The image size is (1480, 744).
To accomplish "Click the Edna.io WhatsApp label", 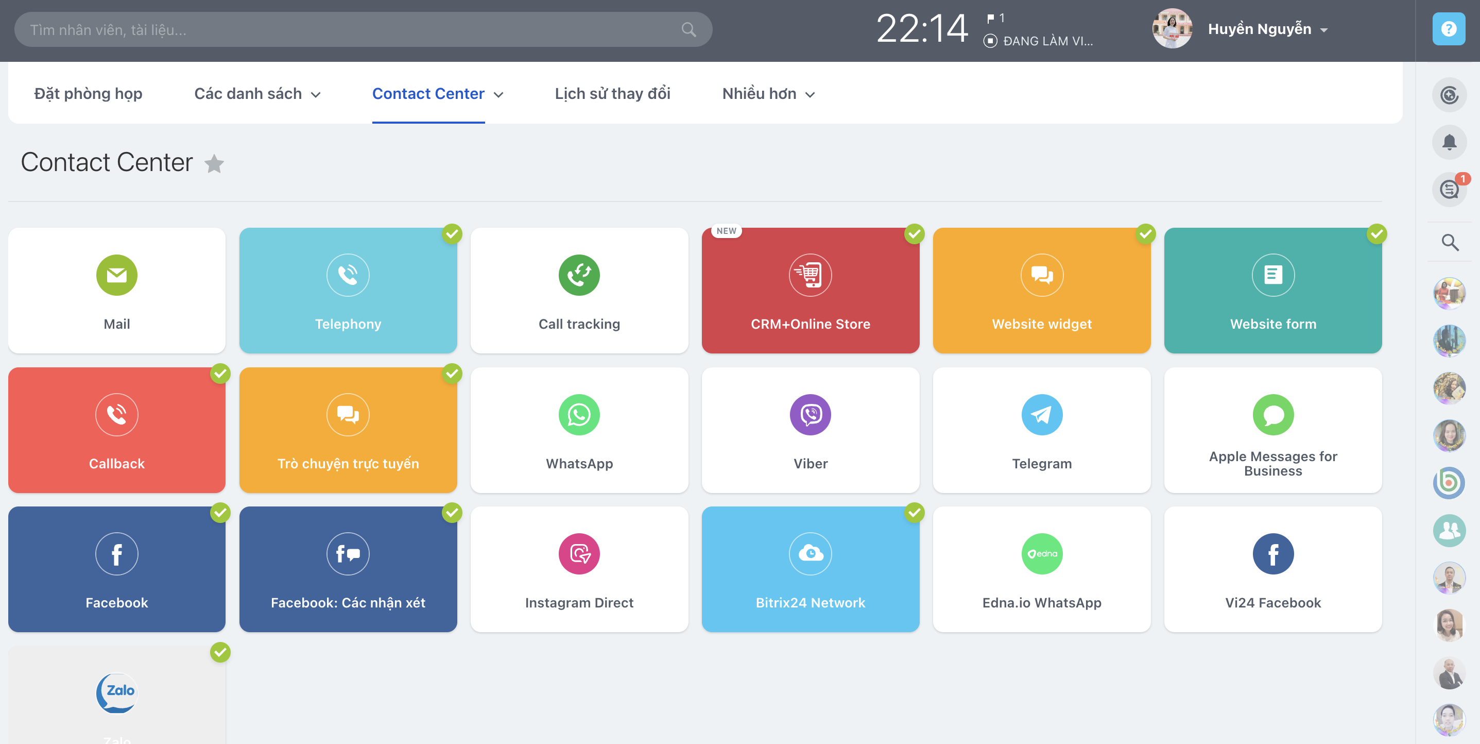I will (x=1042, y=603).
